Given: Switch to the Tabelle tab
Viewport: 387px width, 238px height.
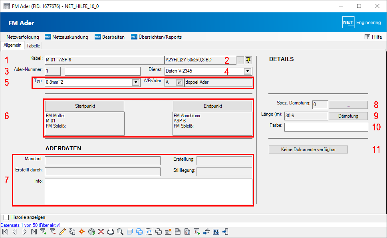Looking at the screenshot, I should [x=33, y=46].
